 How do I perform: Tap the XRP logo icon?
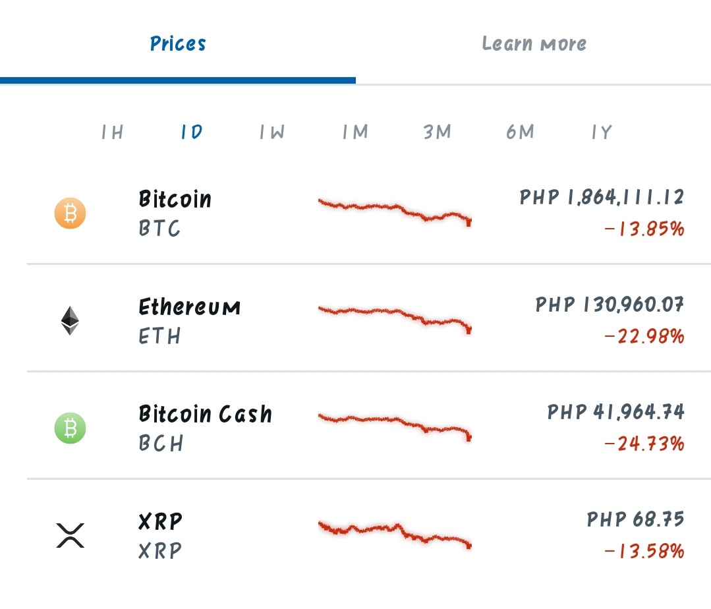(x=71, y=536)
